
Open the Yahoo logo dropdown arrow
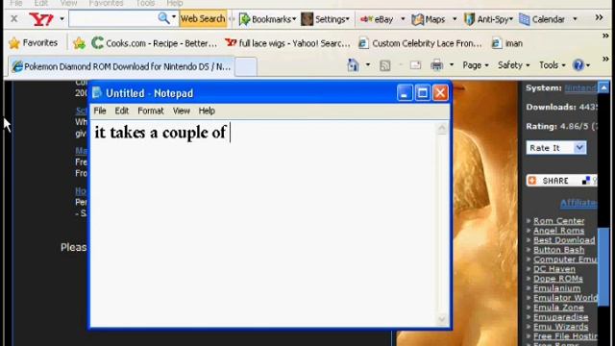(61, 19)
